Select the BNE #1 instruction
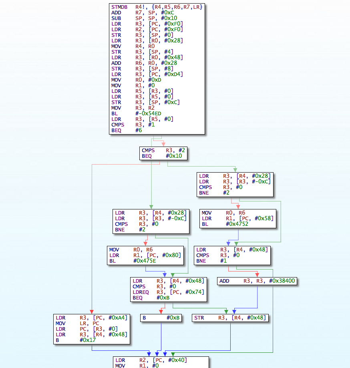 click(x=212, y=261)
